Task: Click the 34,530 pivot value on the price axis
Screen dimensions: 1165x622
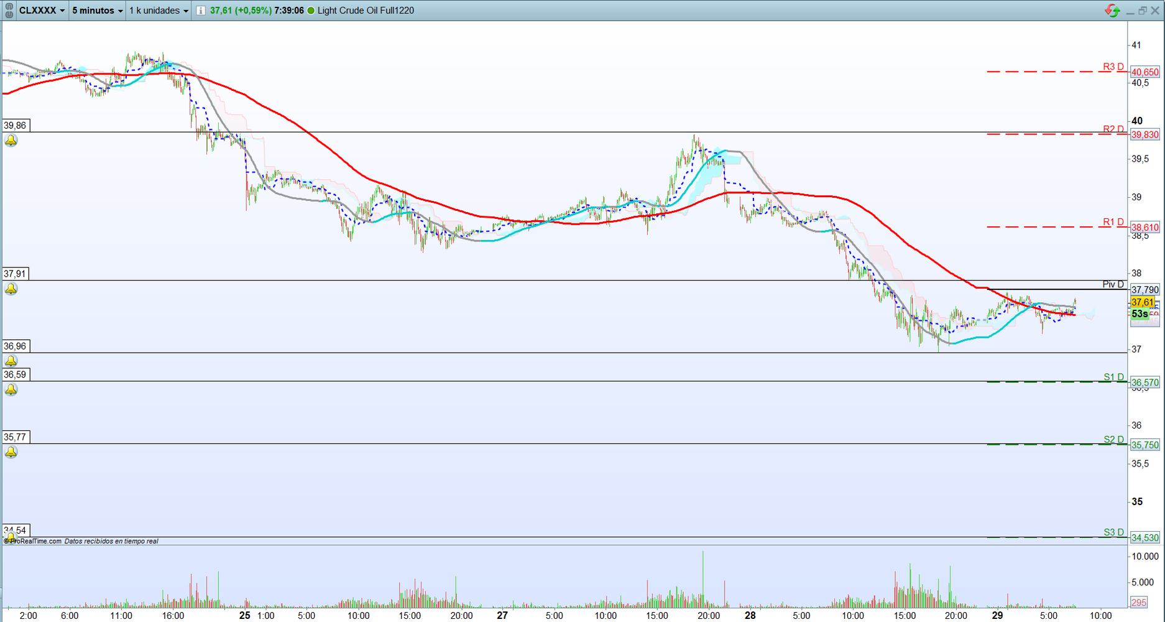Action: point(1145,538)
